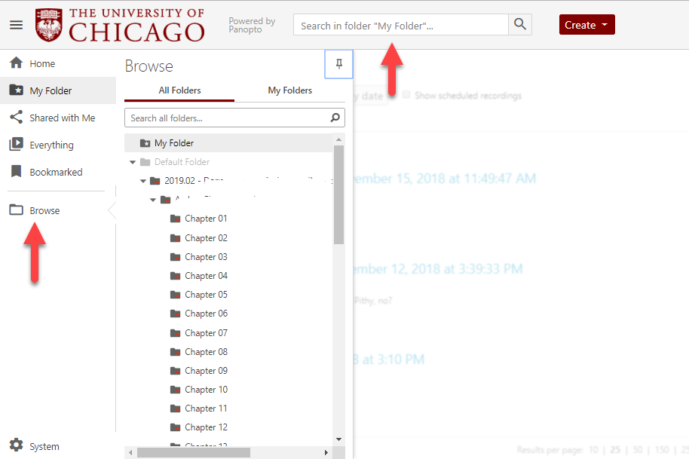Open Browse in the left sidebar
Viewport: 689px width, 459px height.
44,210
